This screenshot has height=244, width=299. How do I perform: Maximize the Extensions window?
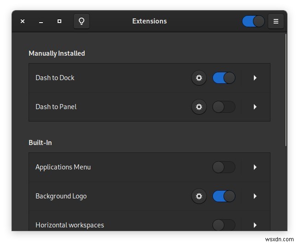(59, 21)
